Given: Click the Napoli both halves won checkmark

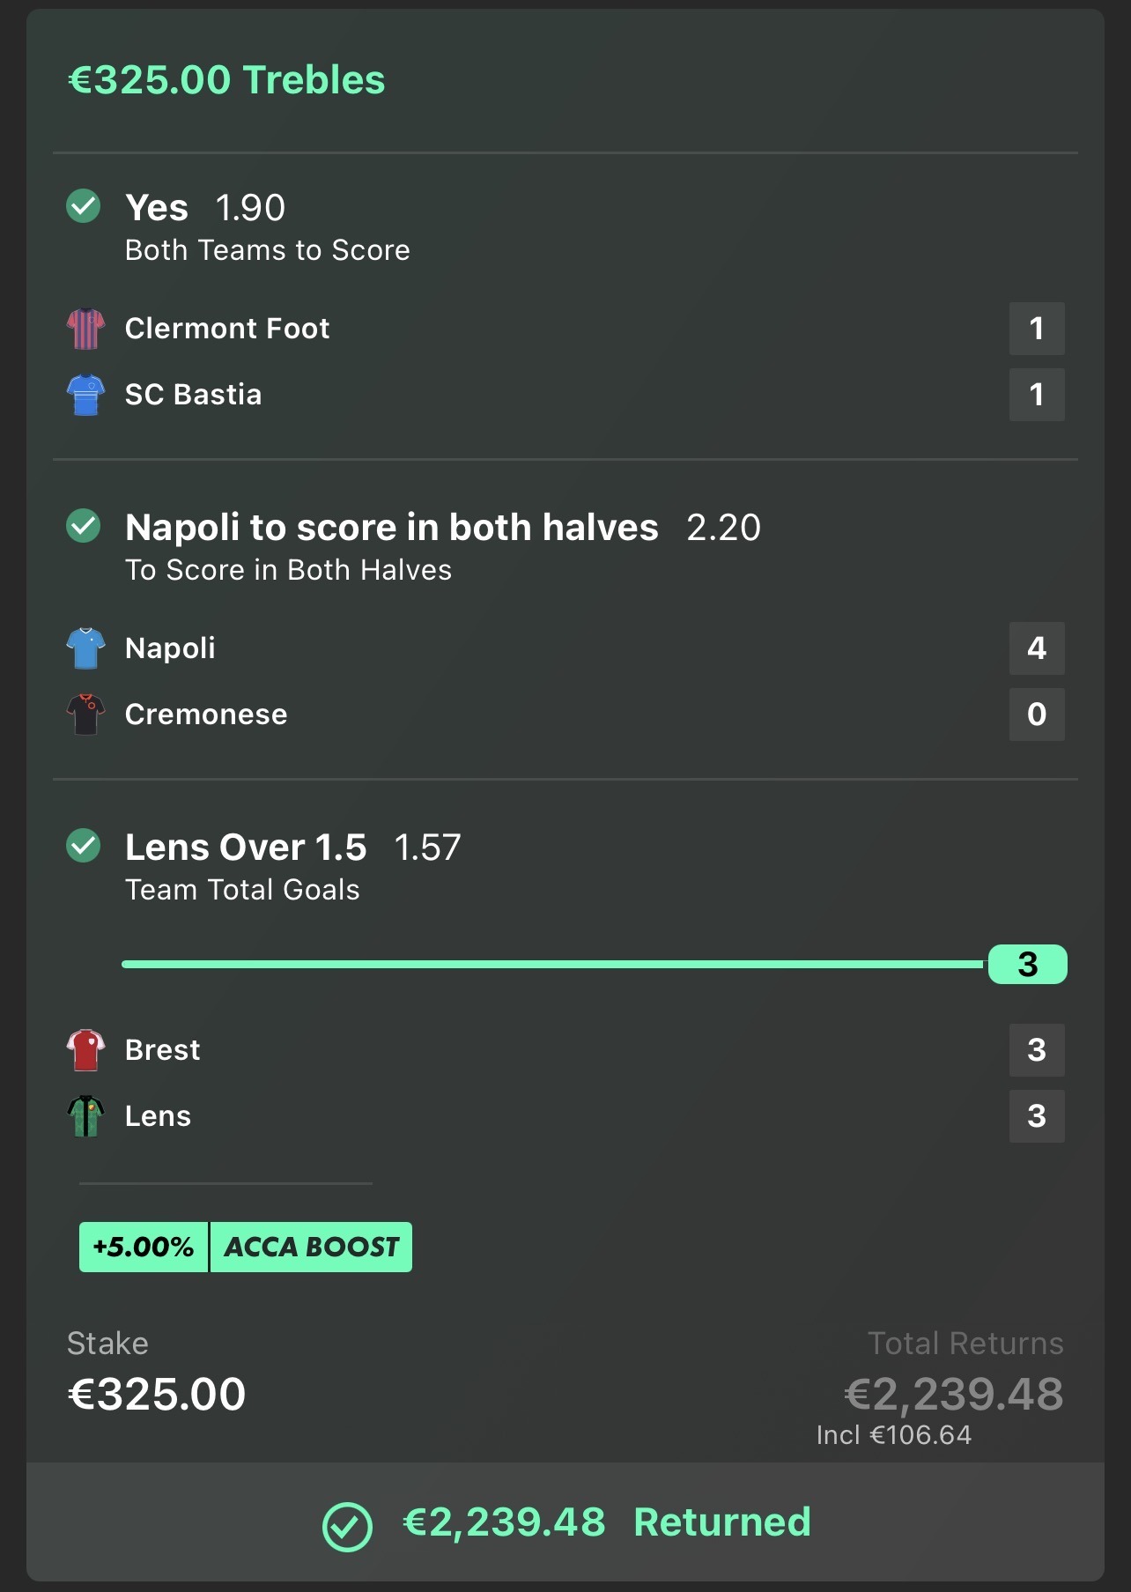Looking at the screenshot, I should point(84,527).
